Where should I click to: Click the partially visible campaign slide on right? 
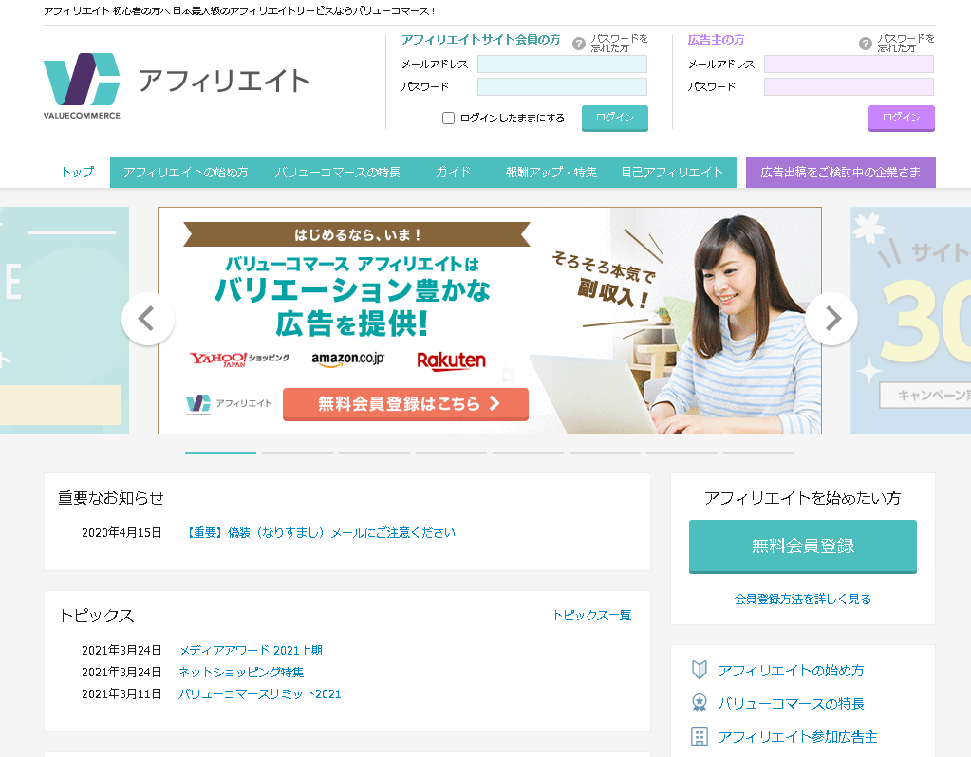pyautogui.click(x=910, y=320)
